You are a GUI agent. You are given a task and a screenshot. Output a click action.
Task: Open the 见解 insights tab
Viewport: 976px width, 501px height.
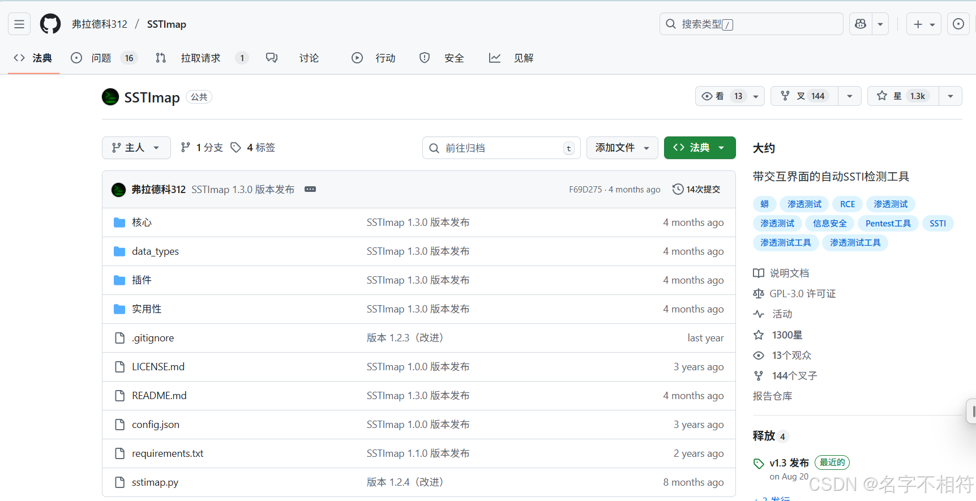(x=511, y=58)
